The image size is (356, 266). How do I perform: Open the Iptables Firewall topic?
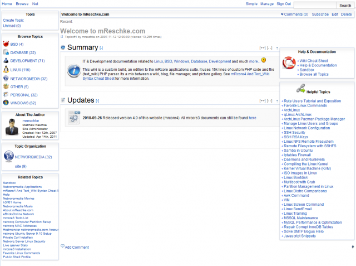tap(297, 155)
